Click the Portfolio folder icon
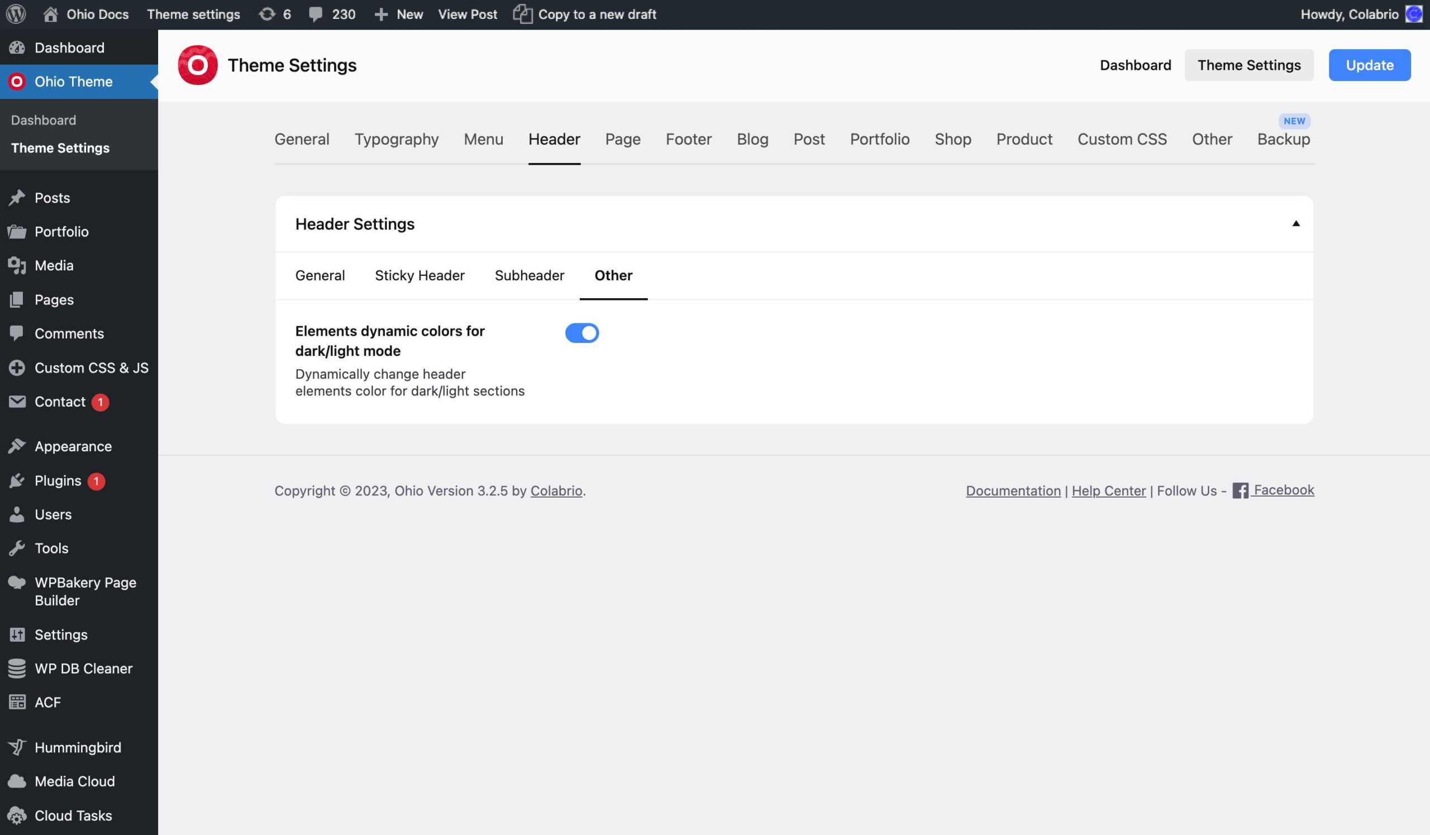The image size is (1430, 835). (17, 231)
